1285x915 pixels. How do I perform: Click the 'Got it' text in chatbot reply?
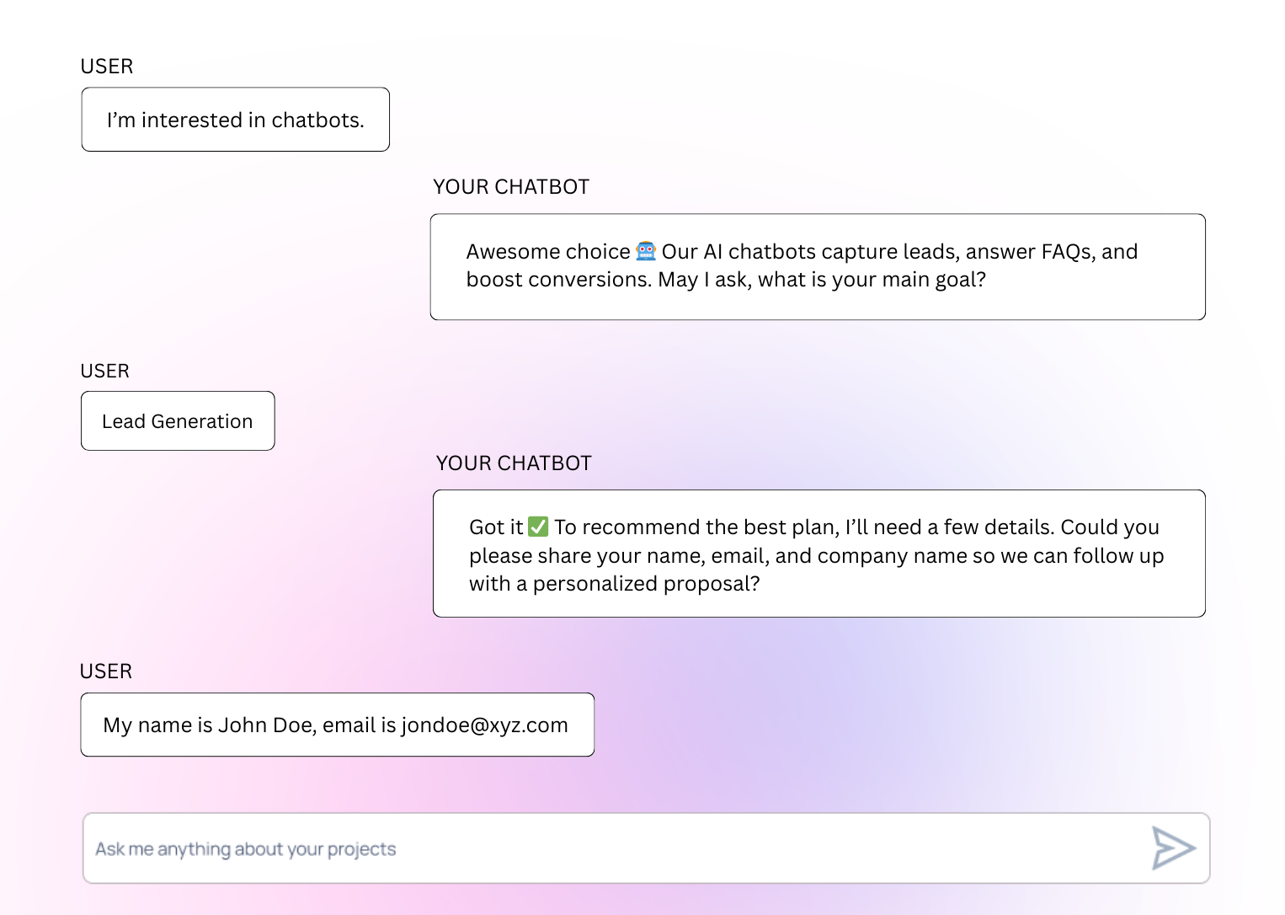point(496,527)
